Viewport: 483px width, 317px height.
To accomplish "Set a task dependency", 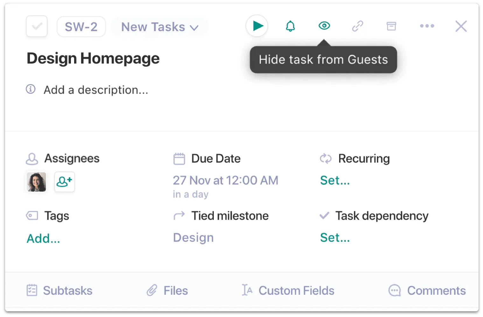I will coord(335,238).
